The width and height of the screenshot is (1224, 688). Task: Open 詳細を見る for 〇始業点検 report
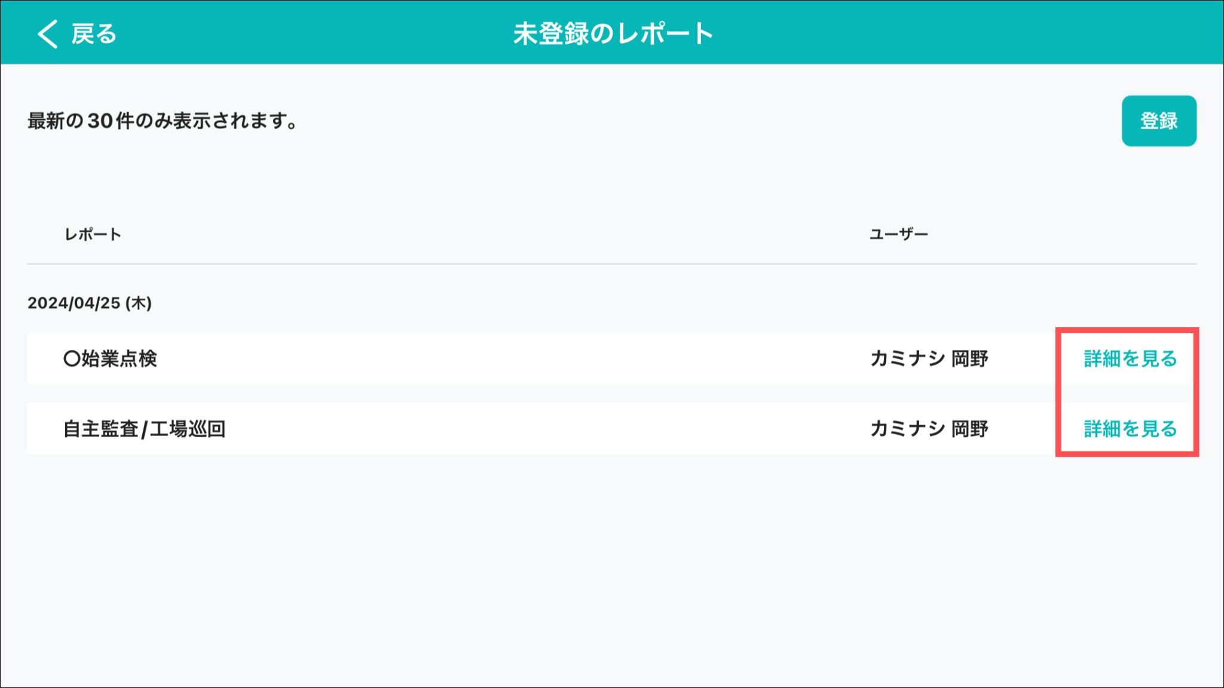(1130, 358)
